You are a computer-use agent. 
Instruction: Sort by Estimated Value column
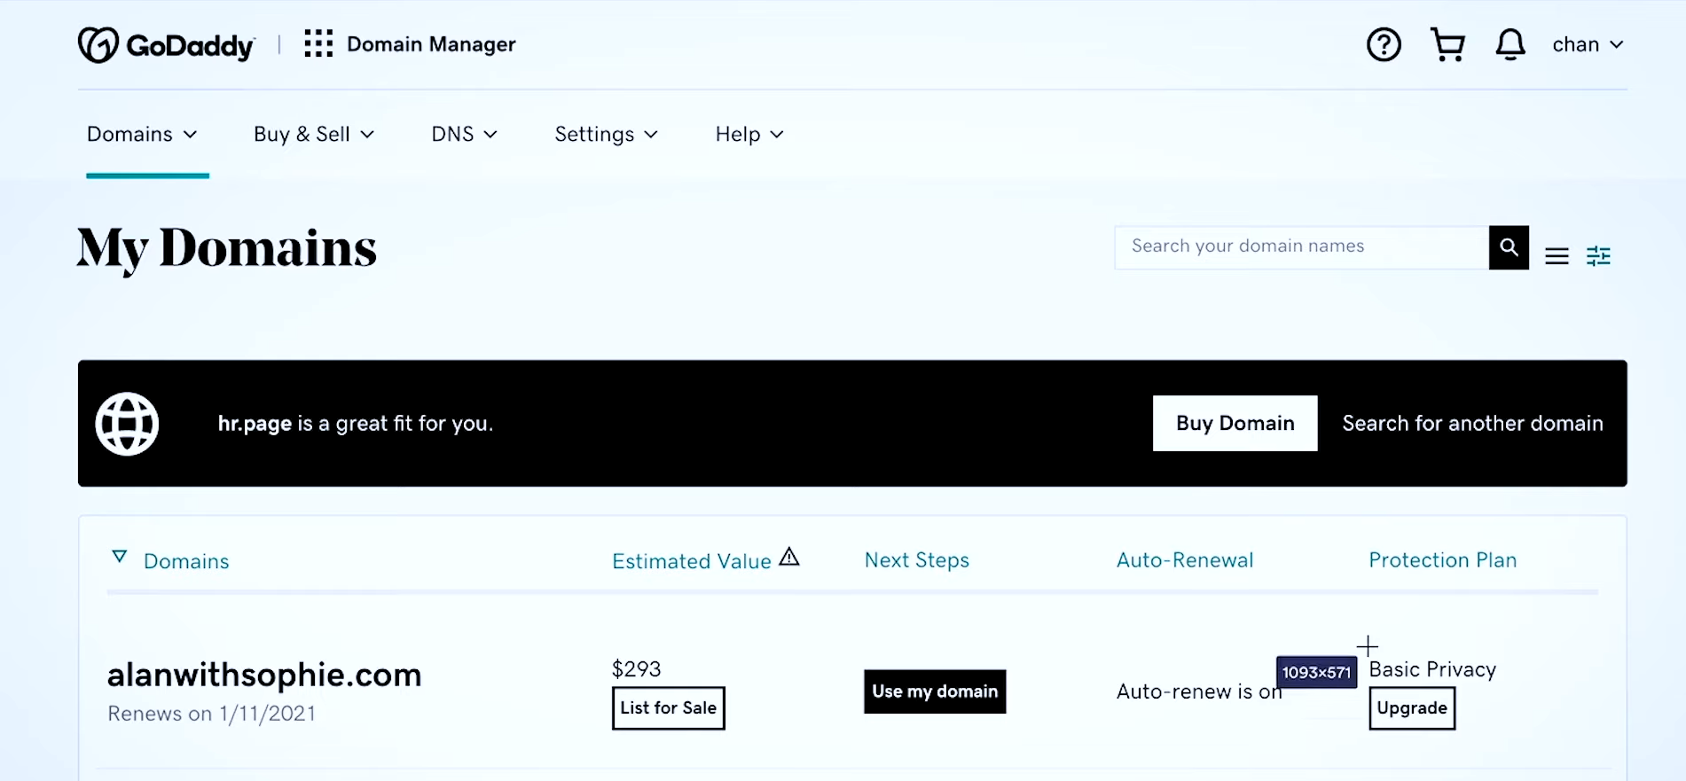[692, 561]
